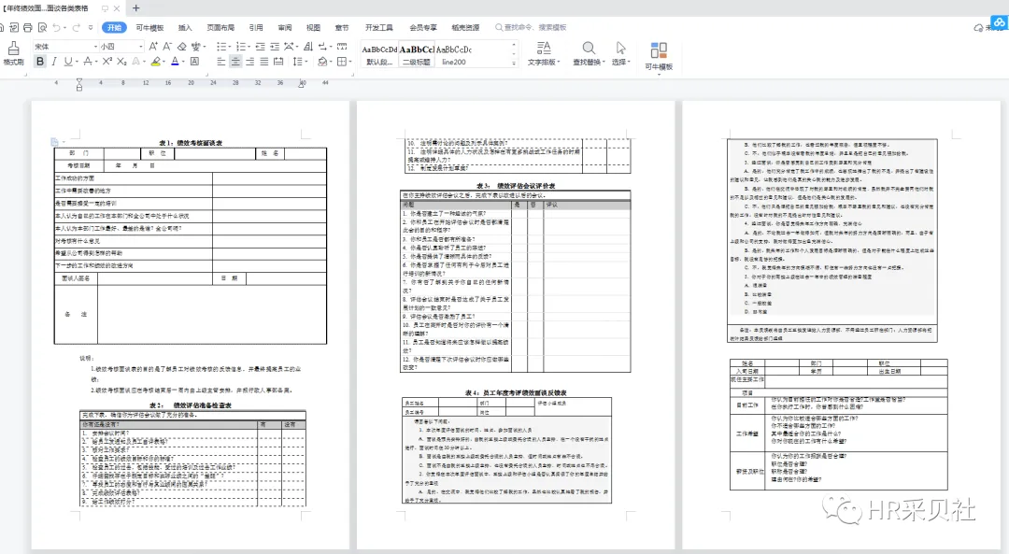This screenshot has width=1009, height=554.
Task: Click the distributed alignment icon
Action: pos(278,61)
